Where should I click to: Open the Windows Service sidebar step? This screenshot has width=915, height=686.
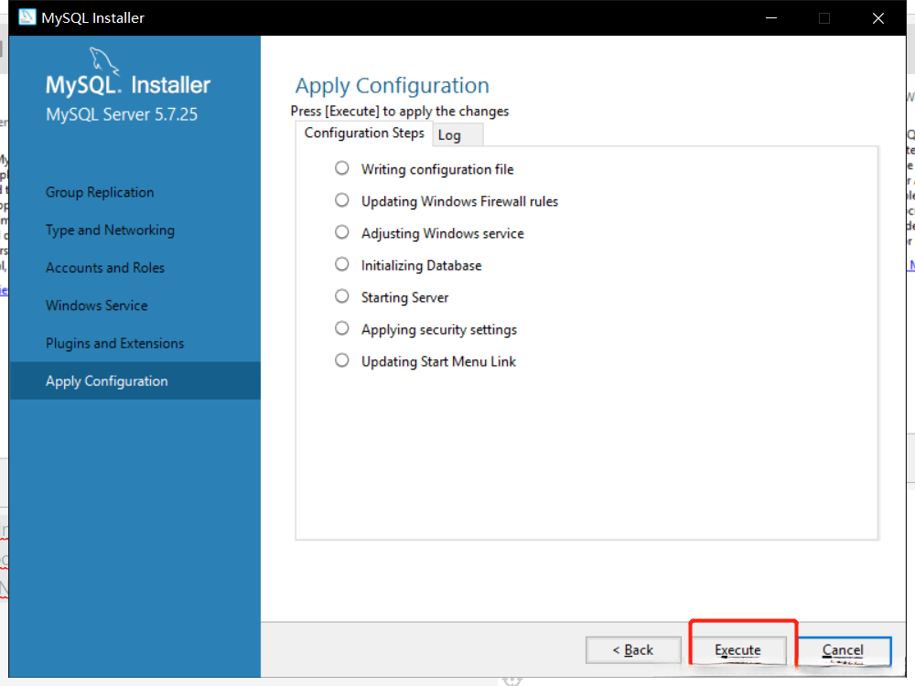pyautogui.click(x=96, y=305)
